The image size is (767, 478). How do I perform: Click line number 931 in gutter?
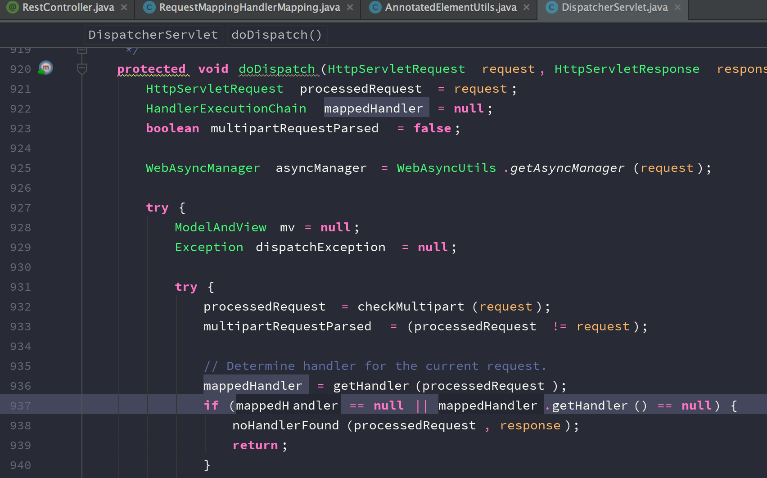click(x=21, y=287)
